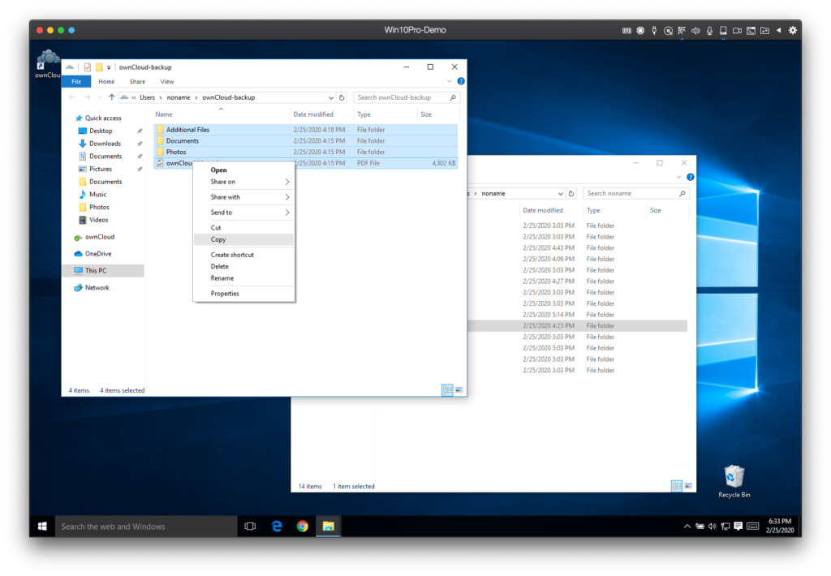Switch to details view icon in ownCloud-backup

447,390
